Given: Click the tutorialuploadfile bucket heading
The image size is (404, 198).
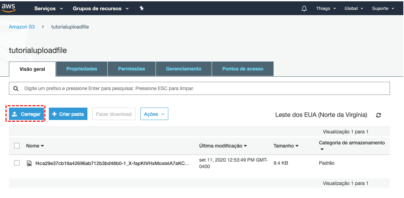Looking at the screenshot, I should (x=38, y=51).
